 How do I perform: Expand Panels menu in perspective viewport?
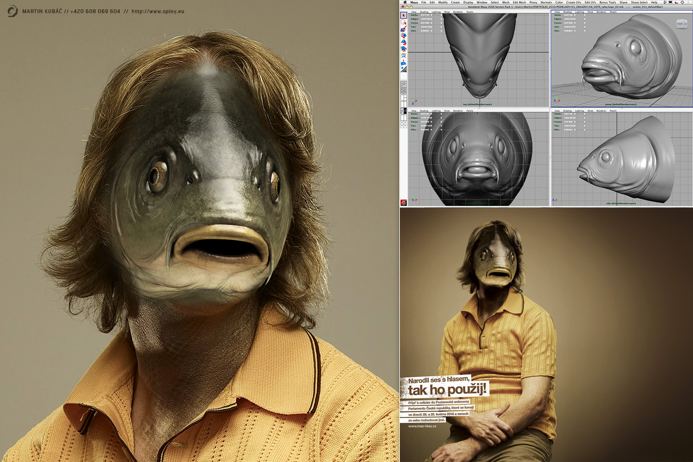click(x=613, y=12)
